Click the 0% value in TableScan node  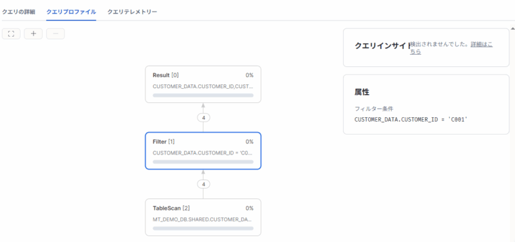249,208
